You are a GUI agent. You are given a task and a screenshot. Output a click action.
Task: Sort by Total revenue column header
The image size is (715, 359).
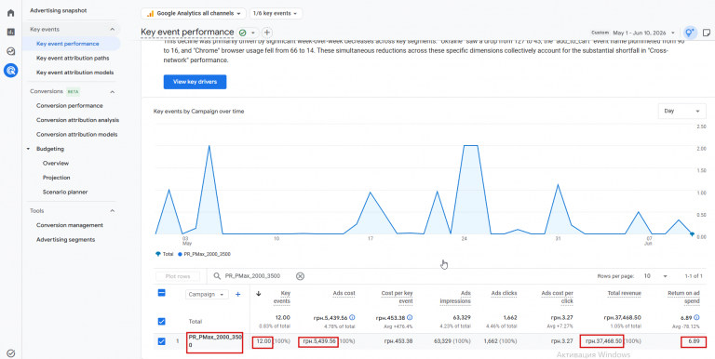(625, 293)
